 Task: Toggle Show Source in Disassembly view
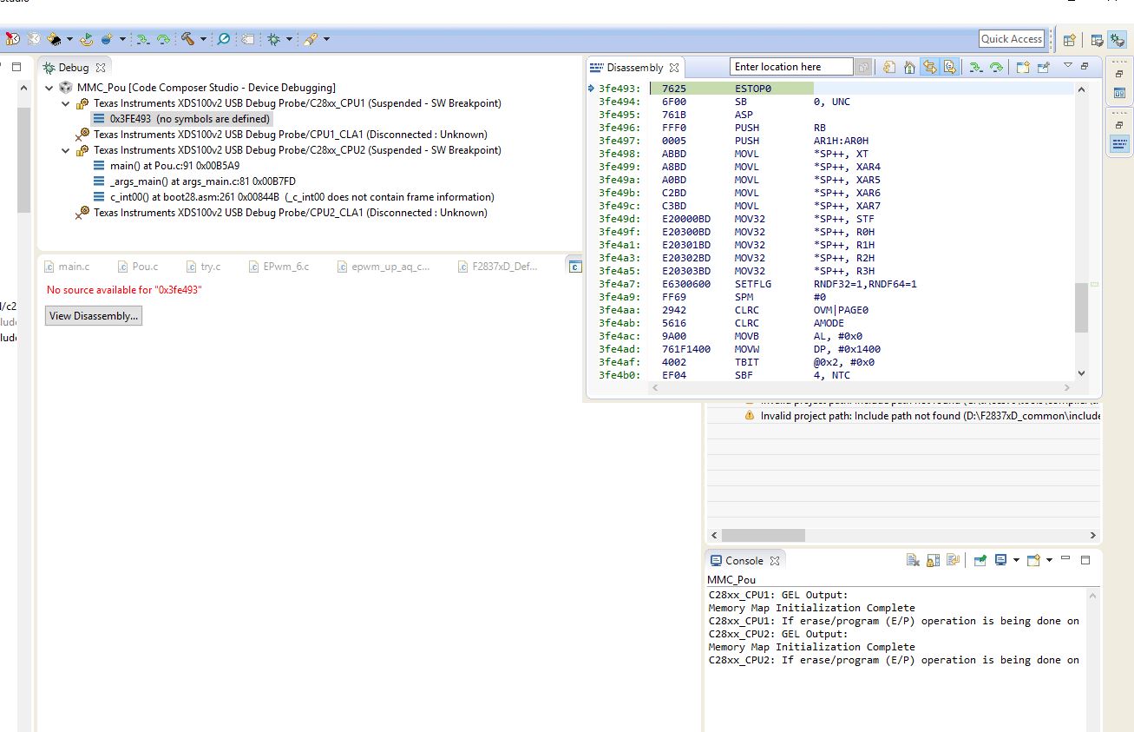click(950, 67)
